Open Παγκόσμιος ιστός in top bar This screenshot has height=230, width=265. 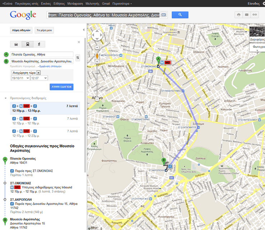tap(27, 4)
